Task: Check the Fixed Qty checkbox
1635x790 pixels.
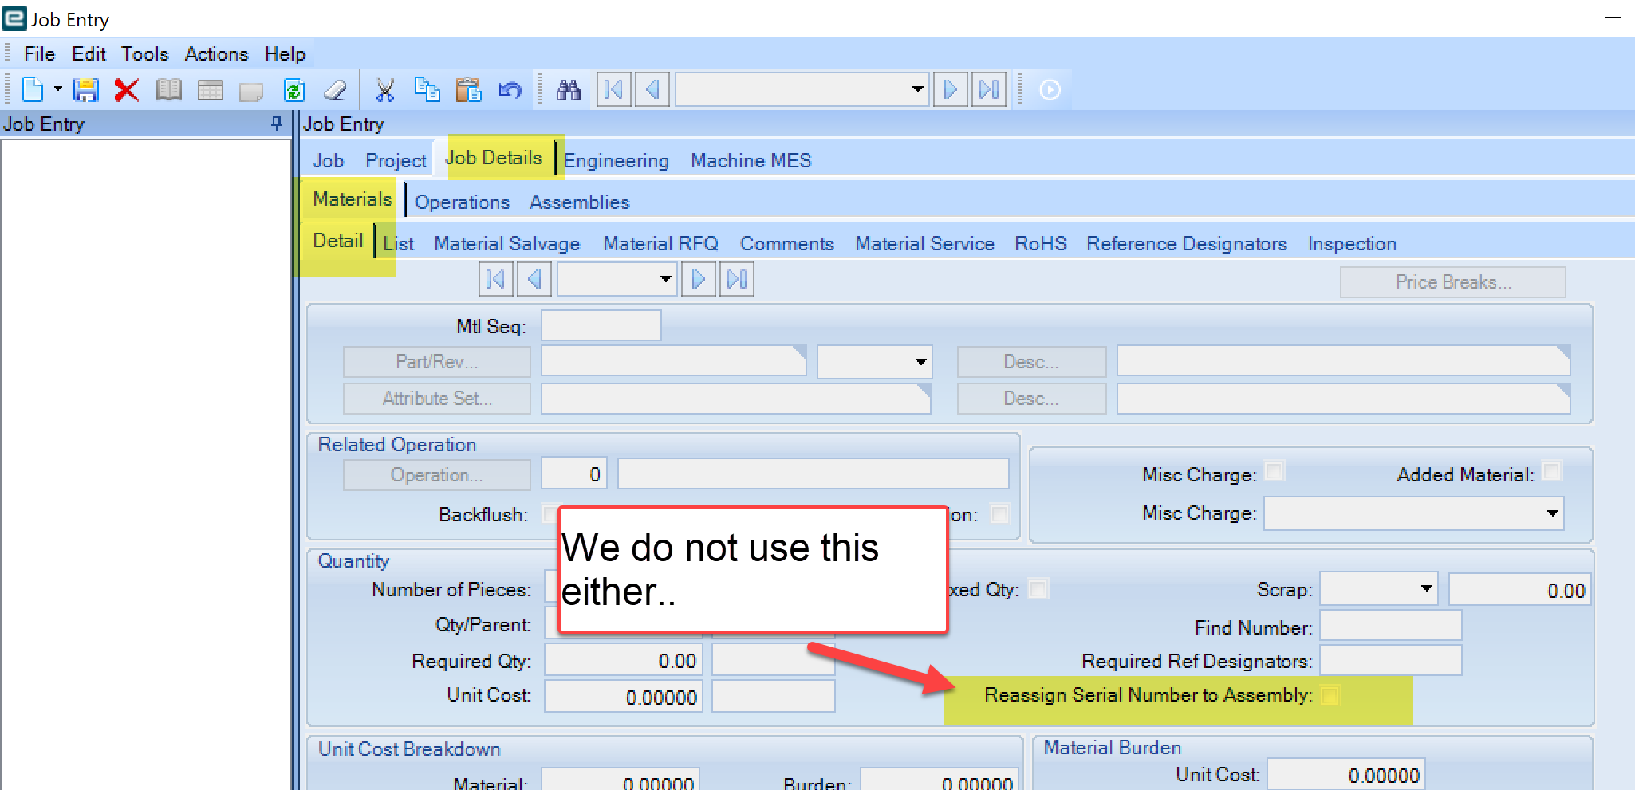Action: pos(1038,588)
